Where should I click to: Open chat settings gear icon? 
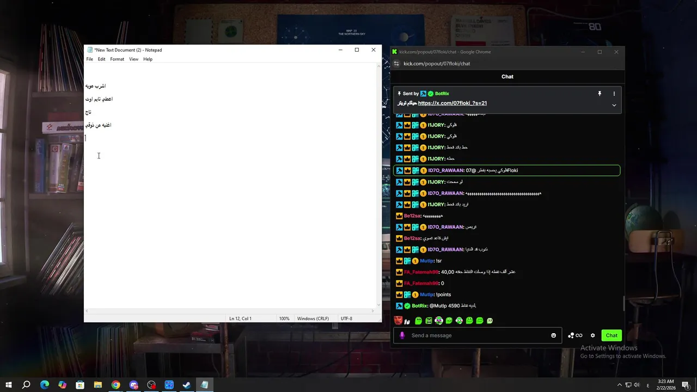pos(593,335)
